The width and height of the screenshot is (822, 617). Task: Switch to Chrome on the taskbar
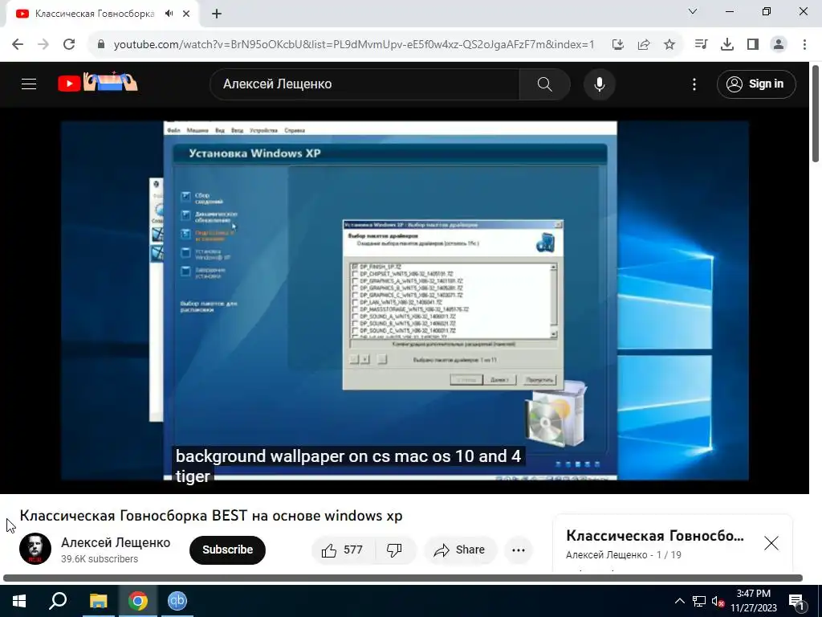(x=138, y=601)
